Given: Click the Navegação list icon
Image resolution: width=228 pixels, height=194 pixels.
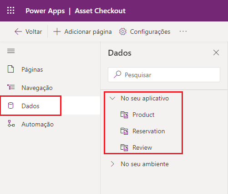Looking at the screenshot, I should point(11,87).
